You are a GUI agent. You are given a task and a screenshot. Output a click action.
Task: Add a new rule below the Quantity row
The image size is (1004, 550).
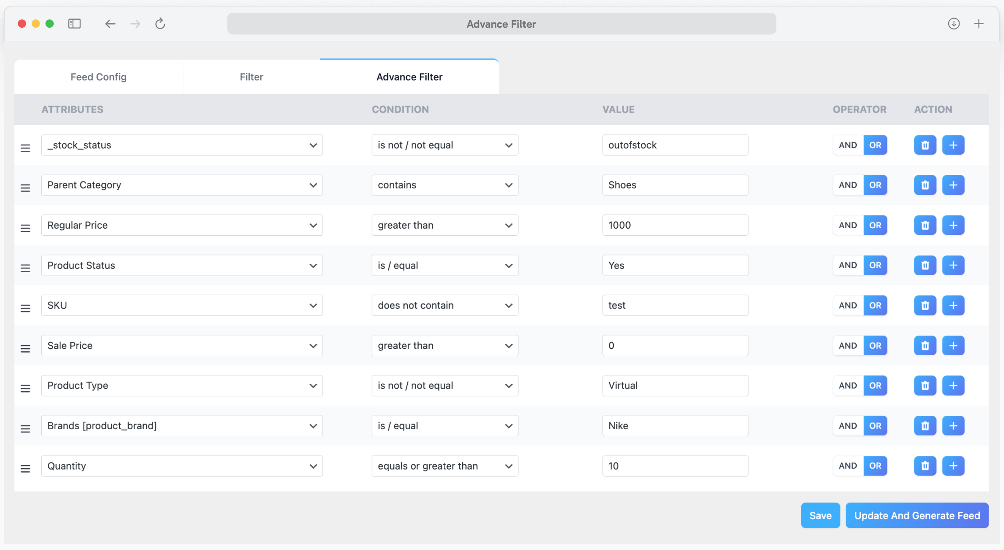tap(953, 466)
